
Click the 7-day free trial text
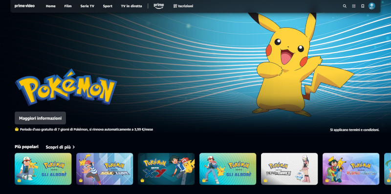(87, 129)
